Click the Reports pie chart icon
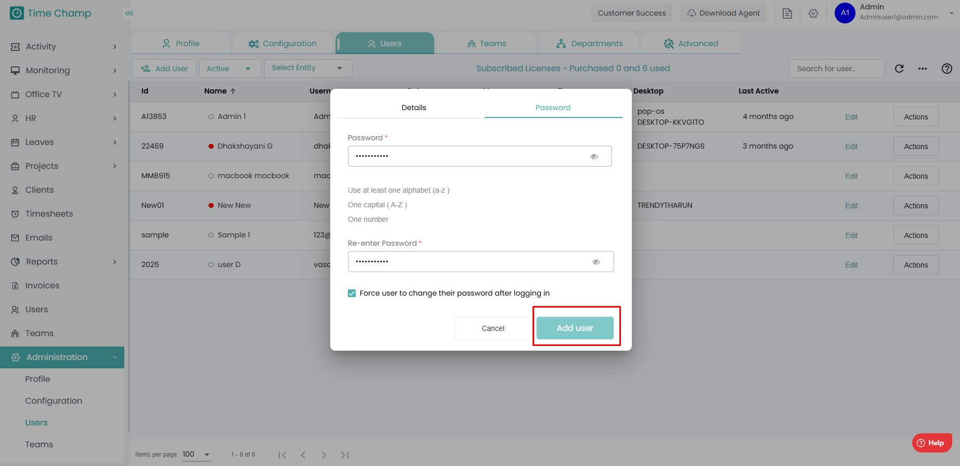Screen dimensions: 960x466 coord(16,262)
